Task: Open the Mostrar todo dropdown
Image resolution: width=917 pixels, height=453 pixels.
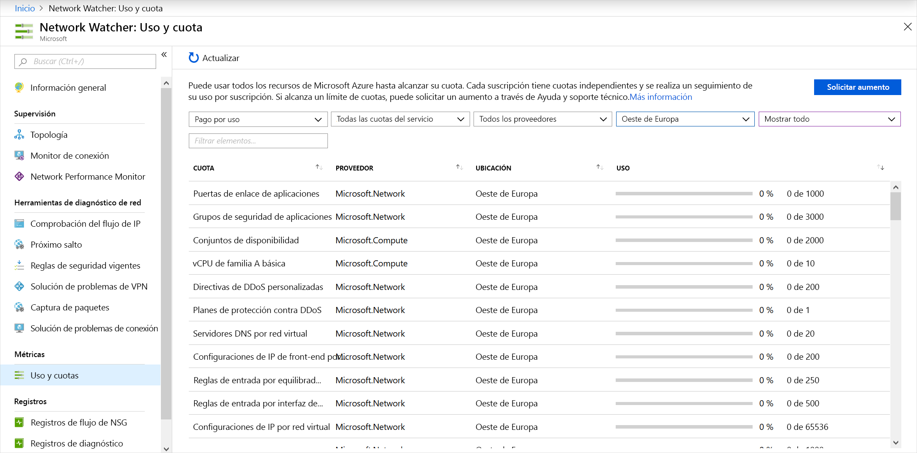Action: click(829, 119)
